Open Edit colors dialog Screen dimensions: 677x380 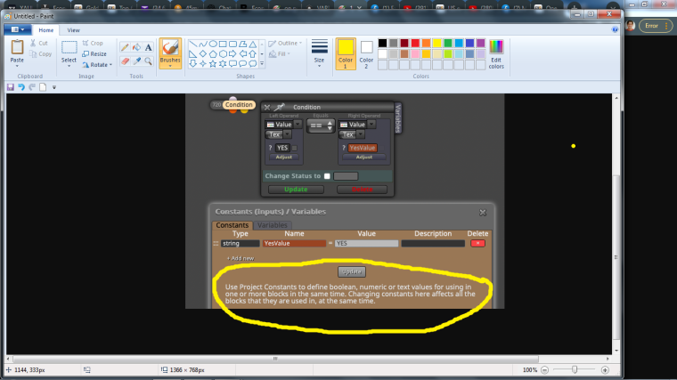496,54
